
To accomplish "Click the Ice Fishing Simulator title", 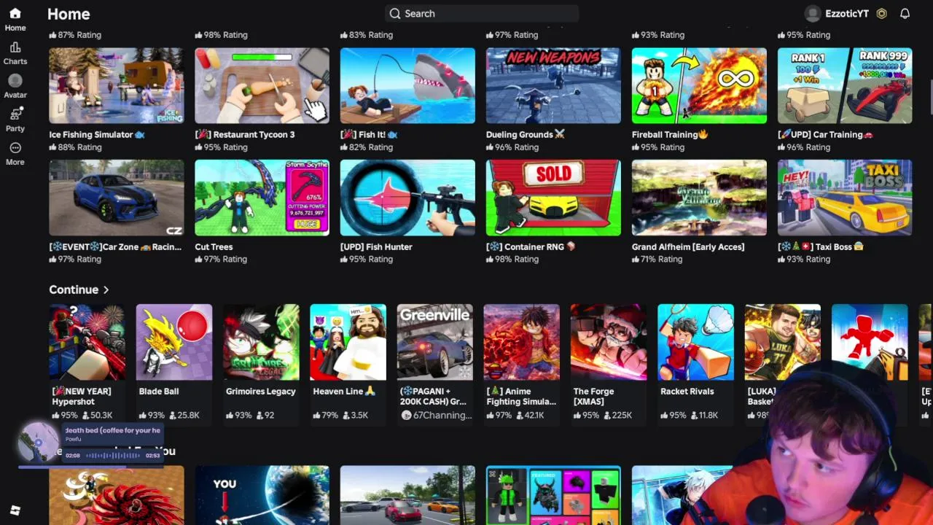I will tap(97, 135).
